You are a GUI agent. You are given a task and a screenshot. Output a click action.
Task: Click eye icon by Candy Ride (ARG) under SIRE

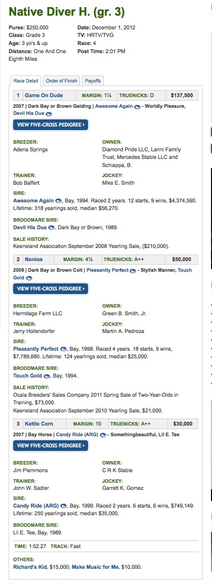(x=64, y=506)
